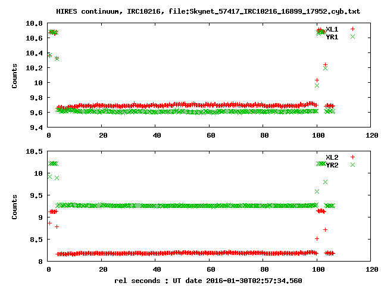Image resolution: width=381 pixels, height=286 pixels.
Task: Select the YR2 legend label
Action: (332, 165)
